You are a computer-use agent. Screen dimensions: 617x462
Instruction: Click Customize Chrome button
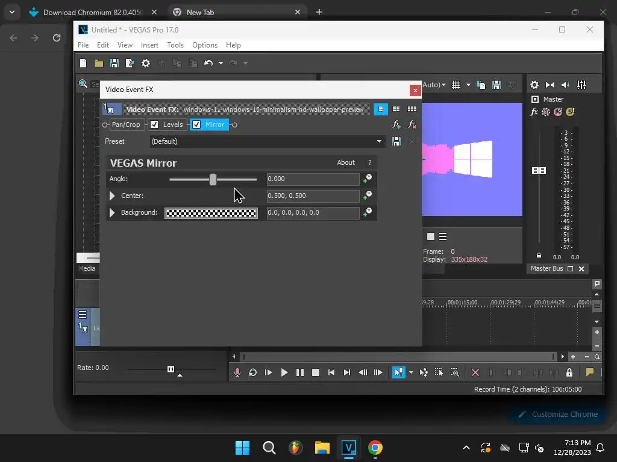click(x=558, y=414)
